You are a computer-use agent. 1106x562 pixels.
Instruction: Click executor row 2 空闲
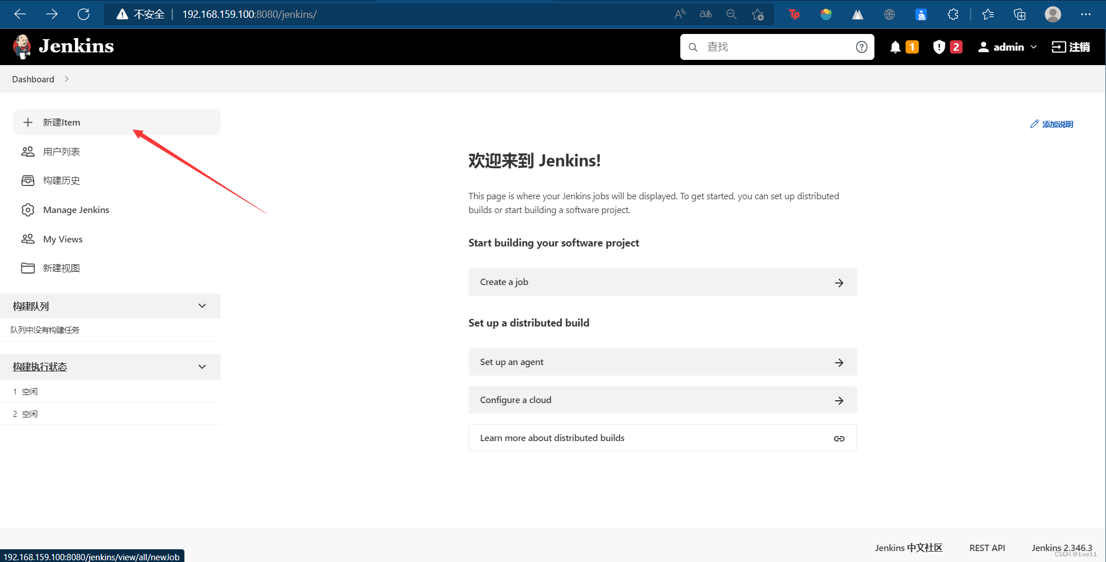click(x=110, y=414)
